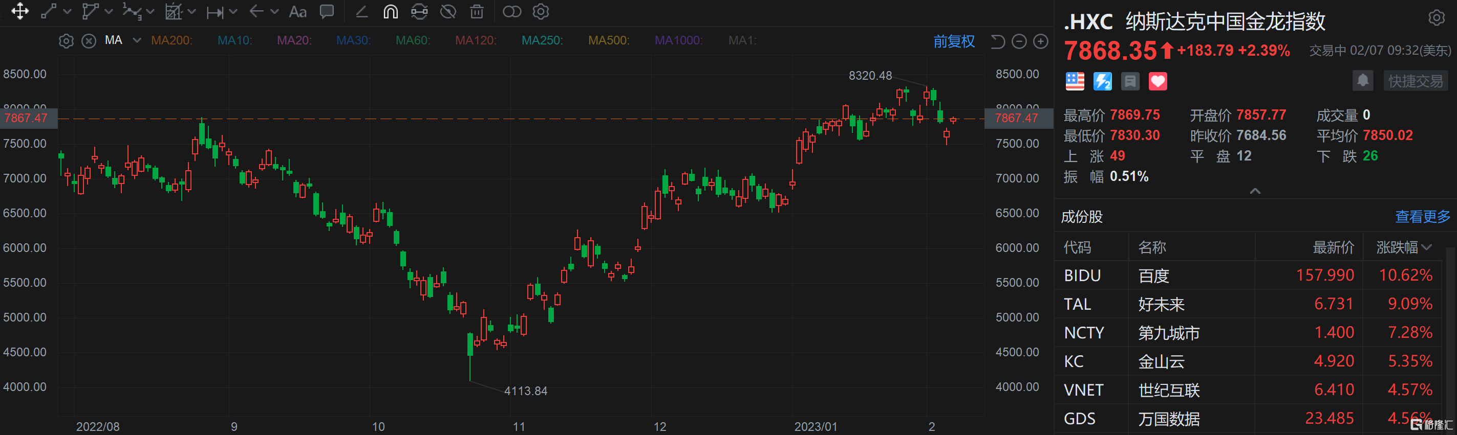Open the MA indicator settings gear
This screenshot has width=1457, height=435.
(66, 41)
